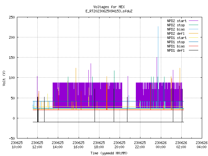
Task: Click the -50 y-axis tick label
Action: (12, 138)
